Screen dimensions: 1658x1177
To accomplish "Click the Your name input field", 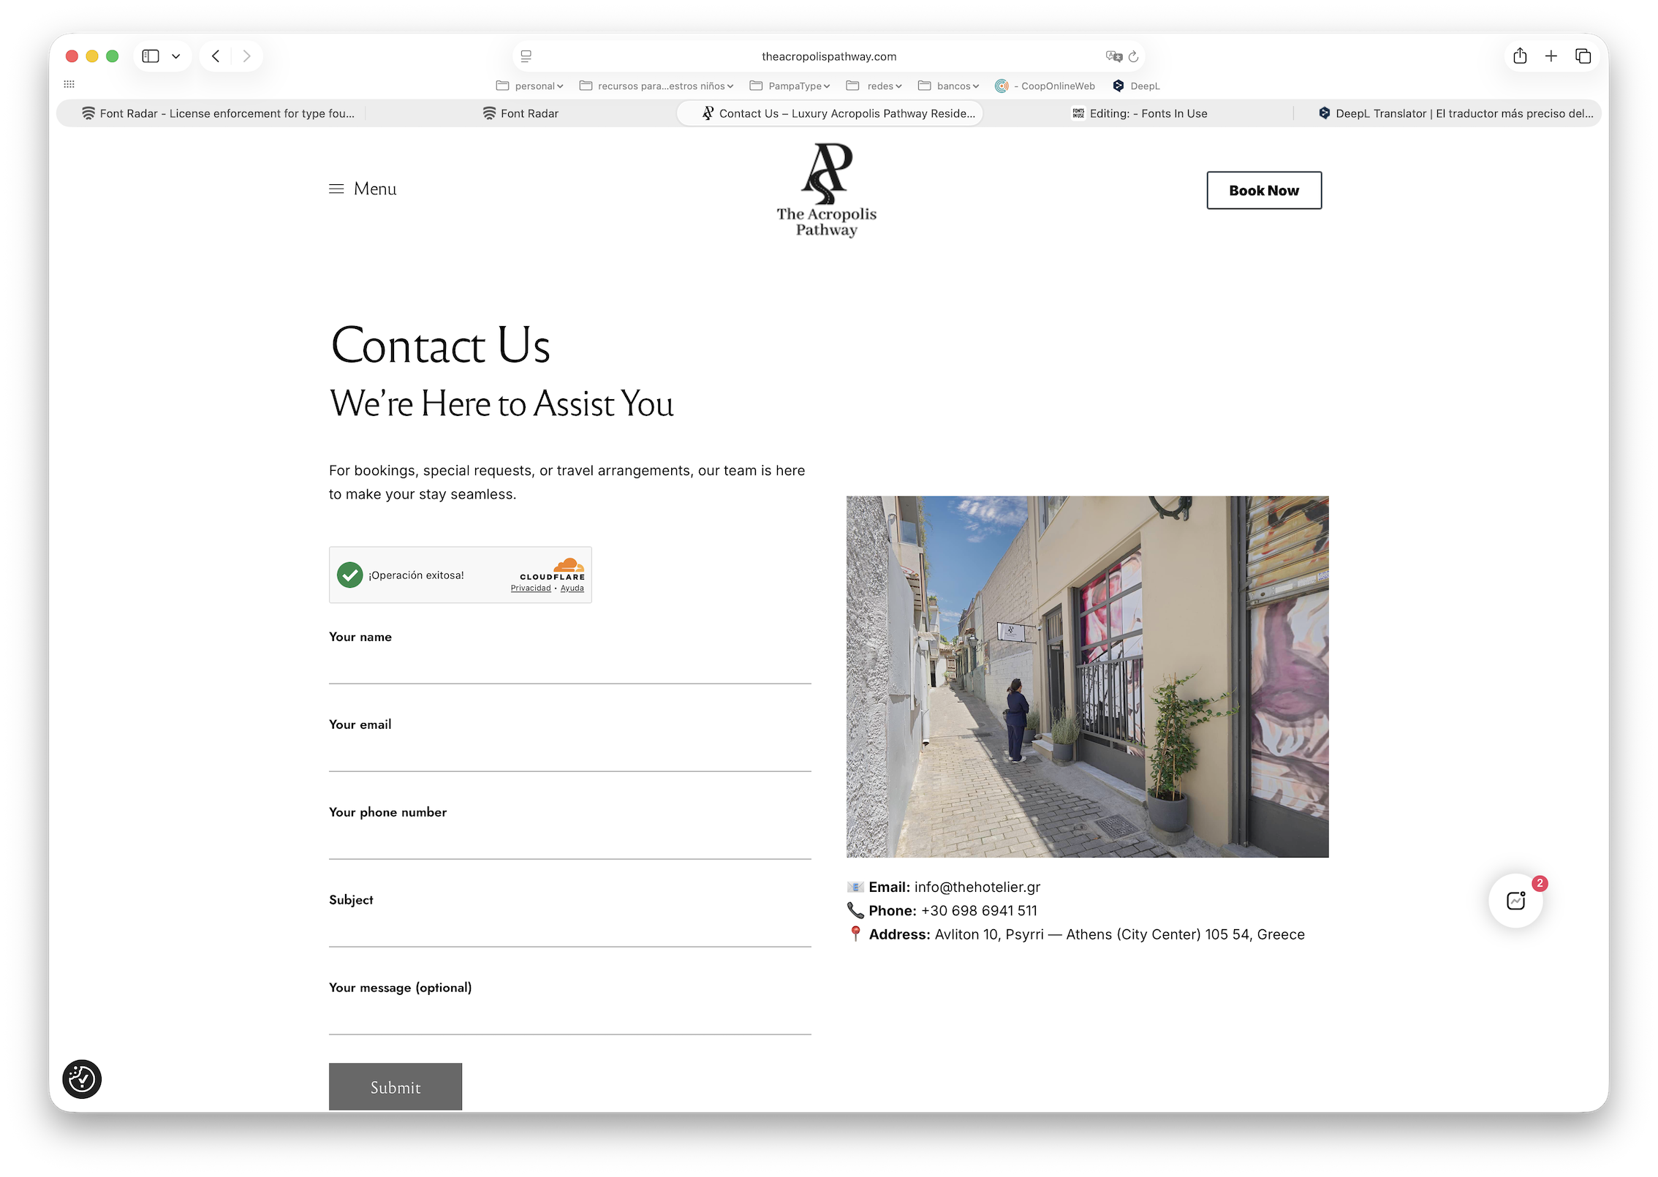I will pyautogui.click(x=570, y=667).
